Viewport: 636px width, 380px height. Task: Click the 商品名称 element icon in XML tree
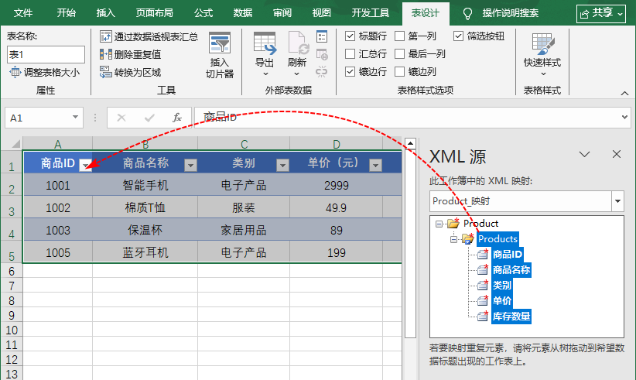click(482, 269)
